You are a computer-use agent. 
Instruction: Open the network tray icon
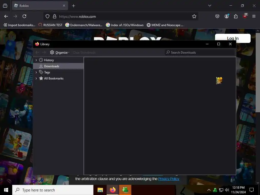coord(221,190)
